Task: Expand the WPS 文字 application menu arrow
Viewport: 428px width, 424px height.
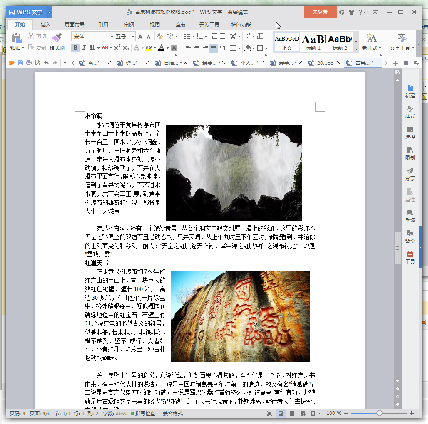Action: click(x=49, y=12)
